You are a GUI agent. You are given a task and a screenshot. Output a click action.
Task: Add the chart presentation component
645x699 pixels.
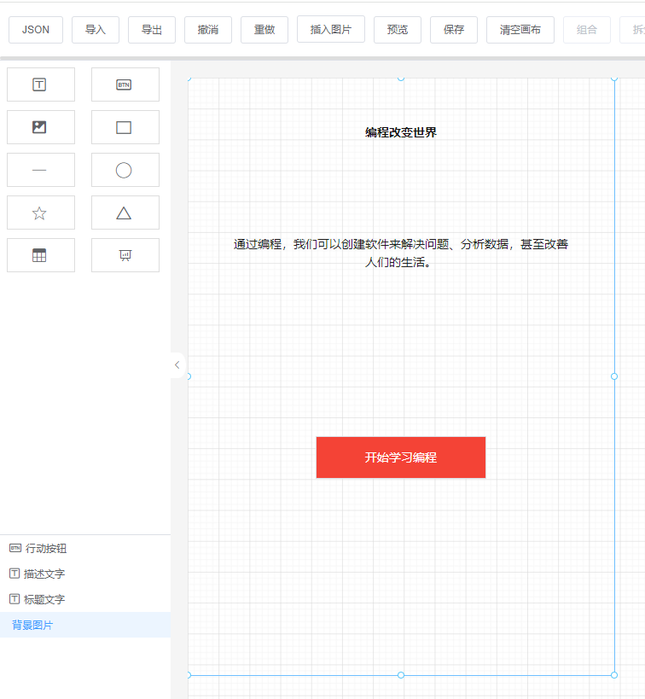coord(125,255)
